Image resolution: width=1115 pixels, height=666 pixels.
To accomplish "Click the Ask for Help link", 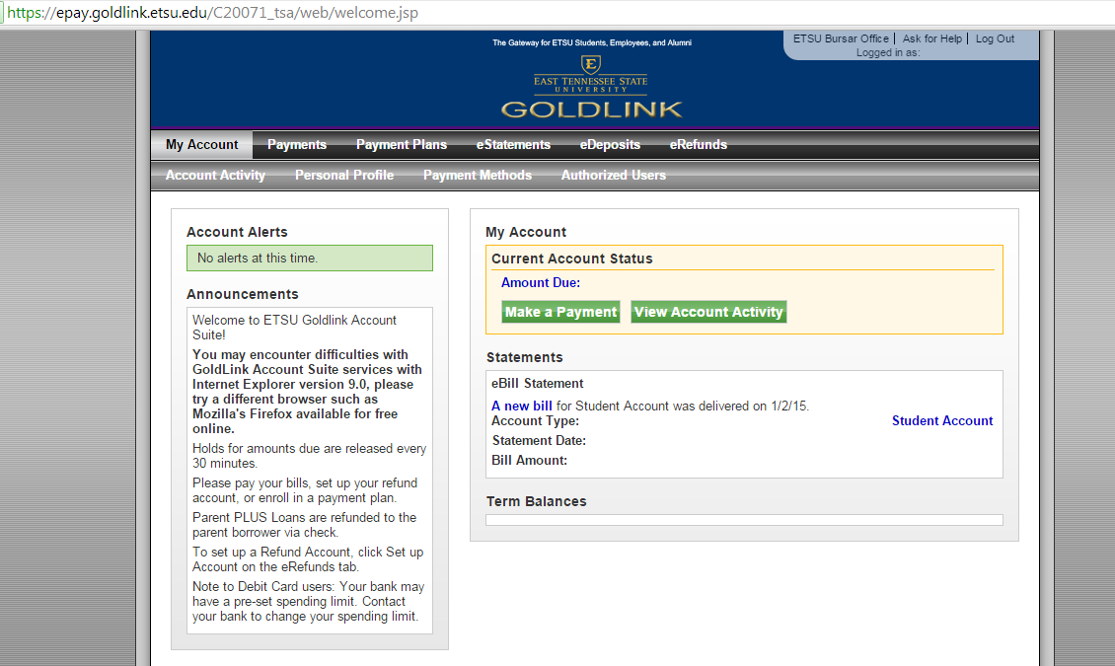I will [x=932, y=39].
